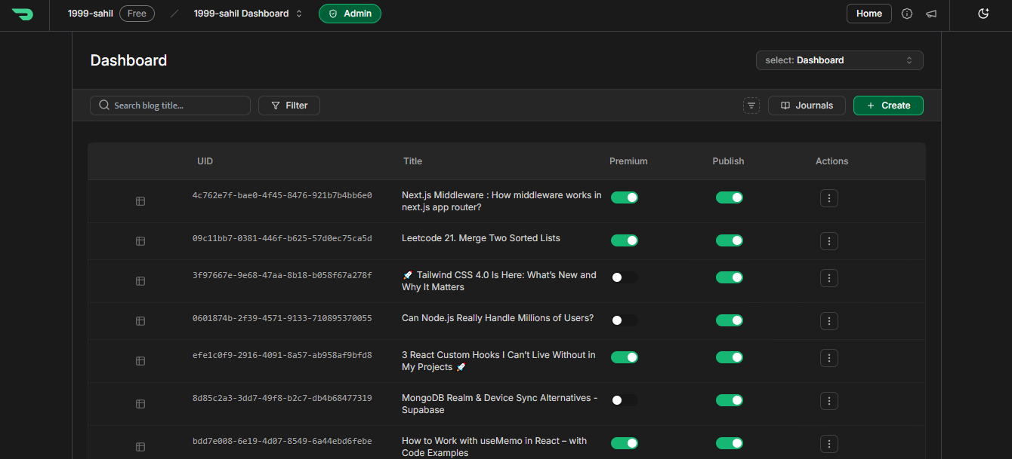Focus the Search blog title field
The image size is (1012, 459).
170,106
